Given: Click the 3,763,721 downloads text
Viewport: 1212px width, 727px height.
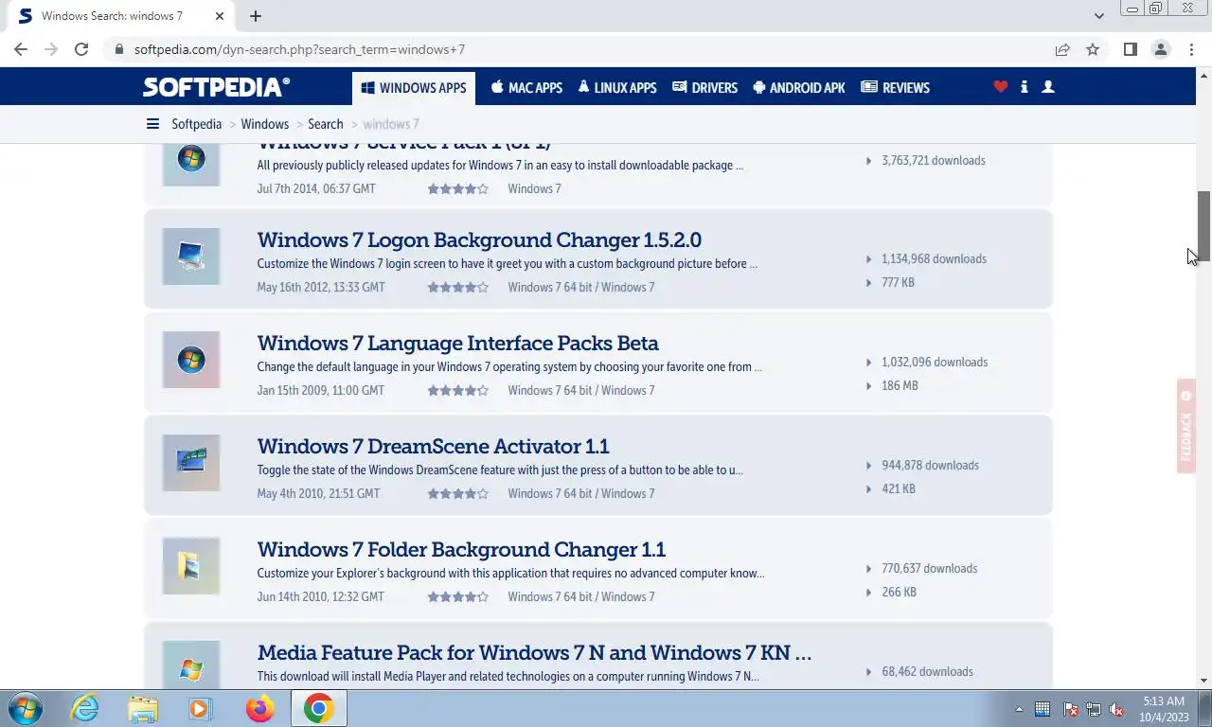Looking at the screenshot, I should tap(934, 160).
